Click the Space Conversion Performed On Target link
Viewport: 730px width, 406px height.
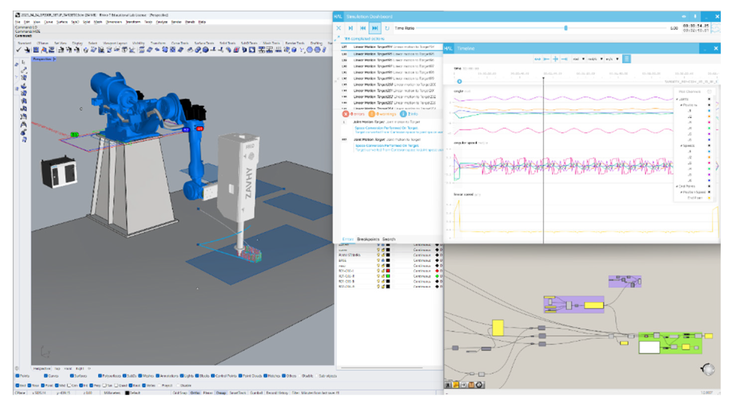[386, 128]
